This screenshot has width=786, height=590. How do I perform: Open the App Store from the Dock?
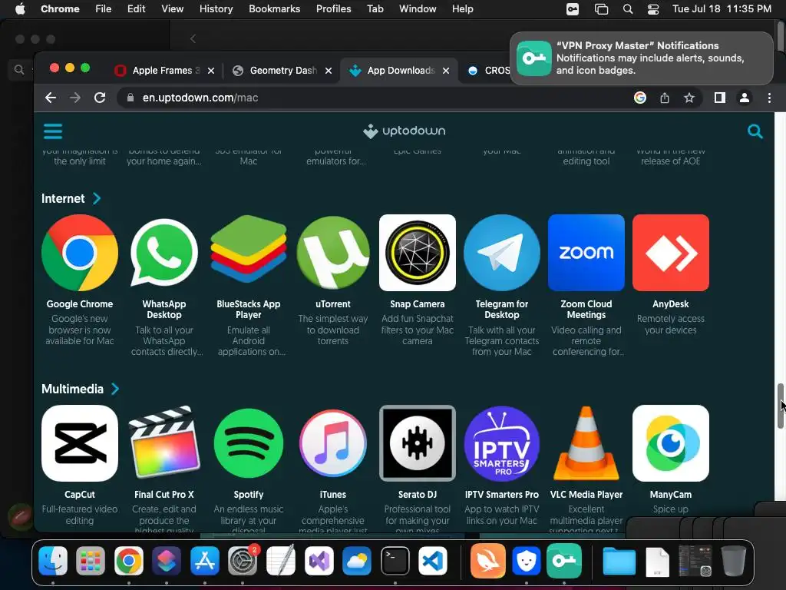tap(204, 560)
